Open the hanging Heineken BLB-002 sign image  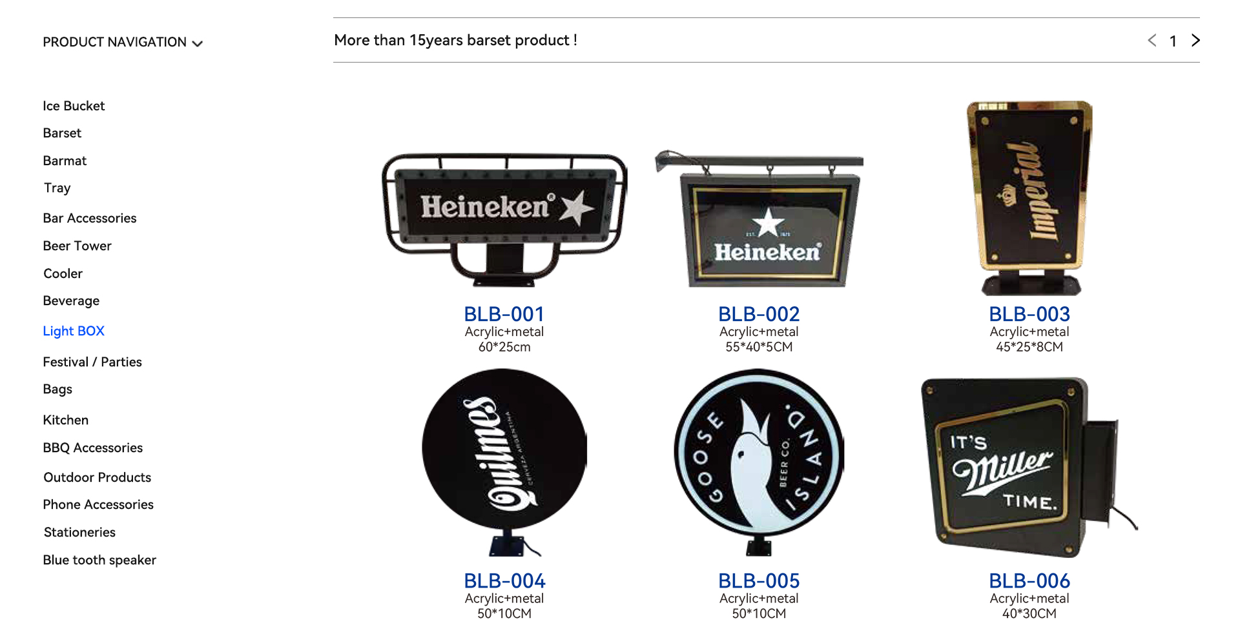click(759, 219)
